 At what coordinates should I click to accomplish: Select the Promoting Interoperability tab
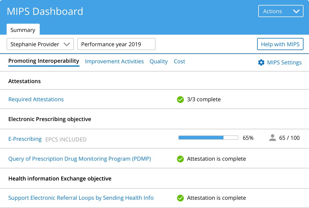point(44,61)
